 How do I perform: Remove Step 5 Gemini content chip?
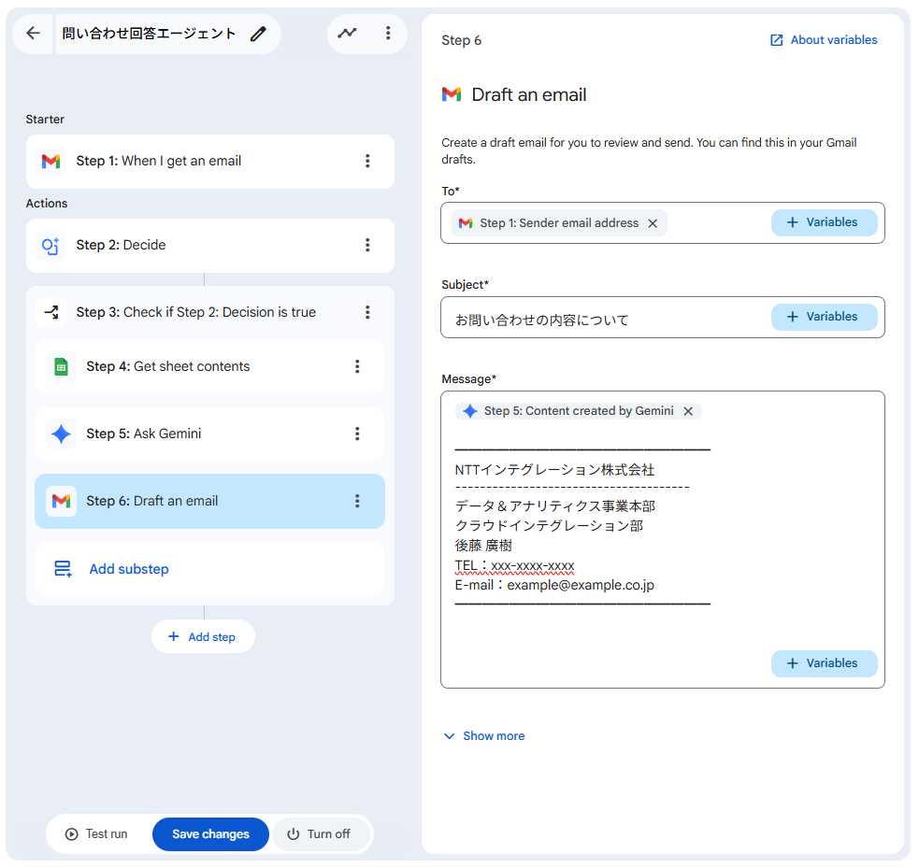pyautogui.click(x=688, y=411)
